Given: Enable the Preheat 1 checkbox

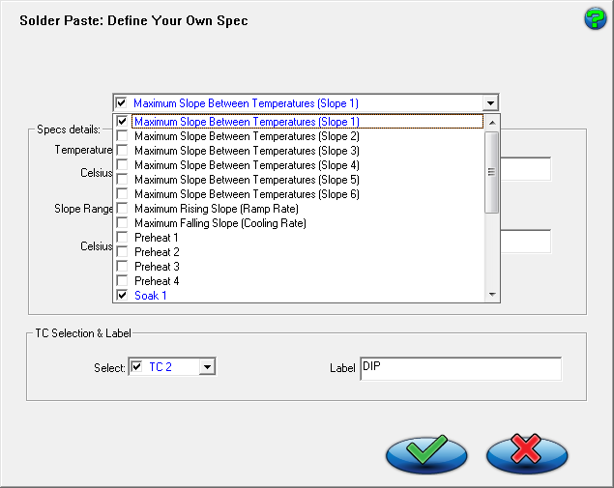Looking at the screenshot, I should [122, 238].
